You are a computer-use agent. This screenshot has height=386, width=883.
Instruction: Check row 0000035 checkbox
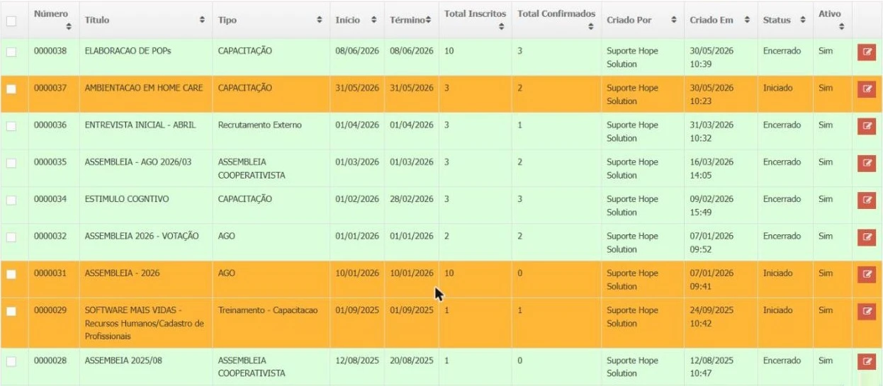coord(11,162)
